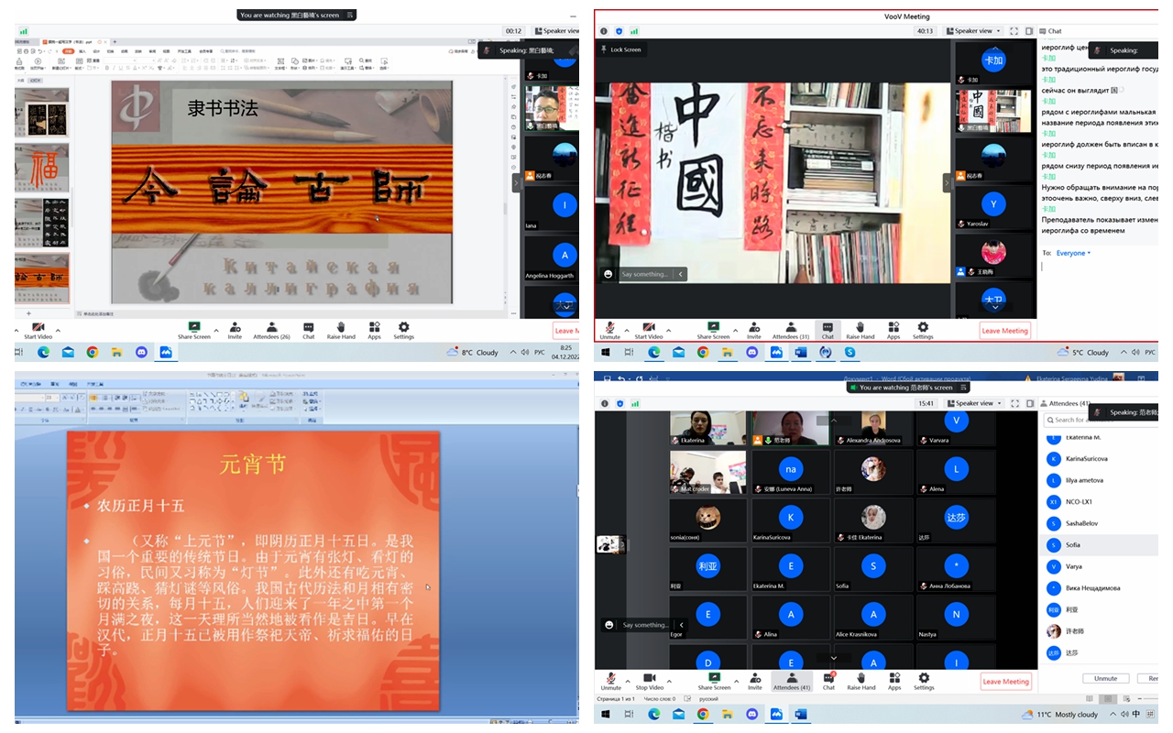Image resolution: width=1173 pixels, height=733 pixels.
Task: Click the Skype icon in the taskbar
Action: (850, 353)
